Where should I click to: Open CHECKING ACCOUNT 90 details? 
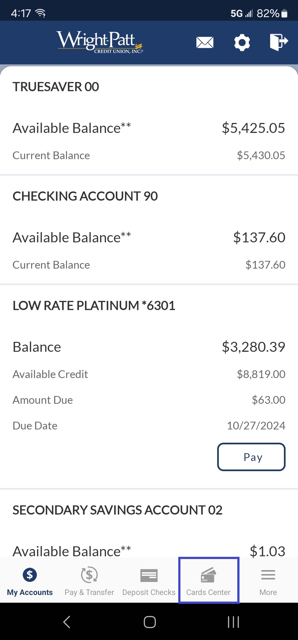point(85,196)
